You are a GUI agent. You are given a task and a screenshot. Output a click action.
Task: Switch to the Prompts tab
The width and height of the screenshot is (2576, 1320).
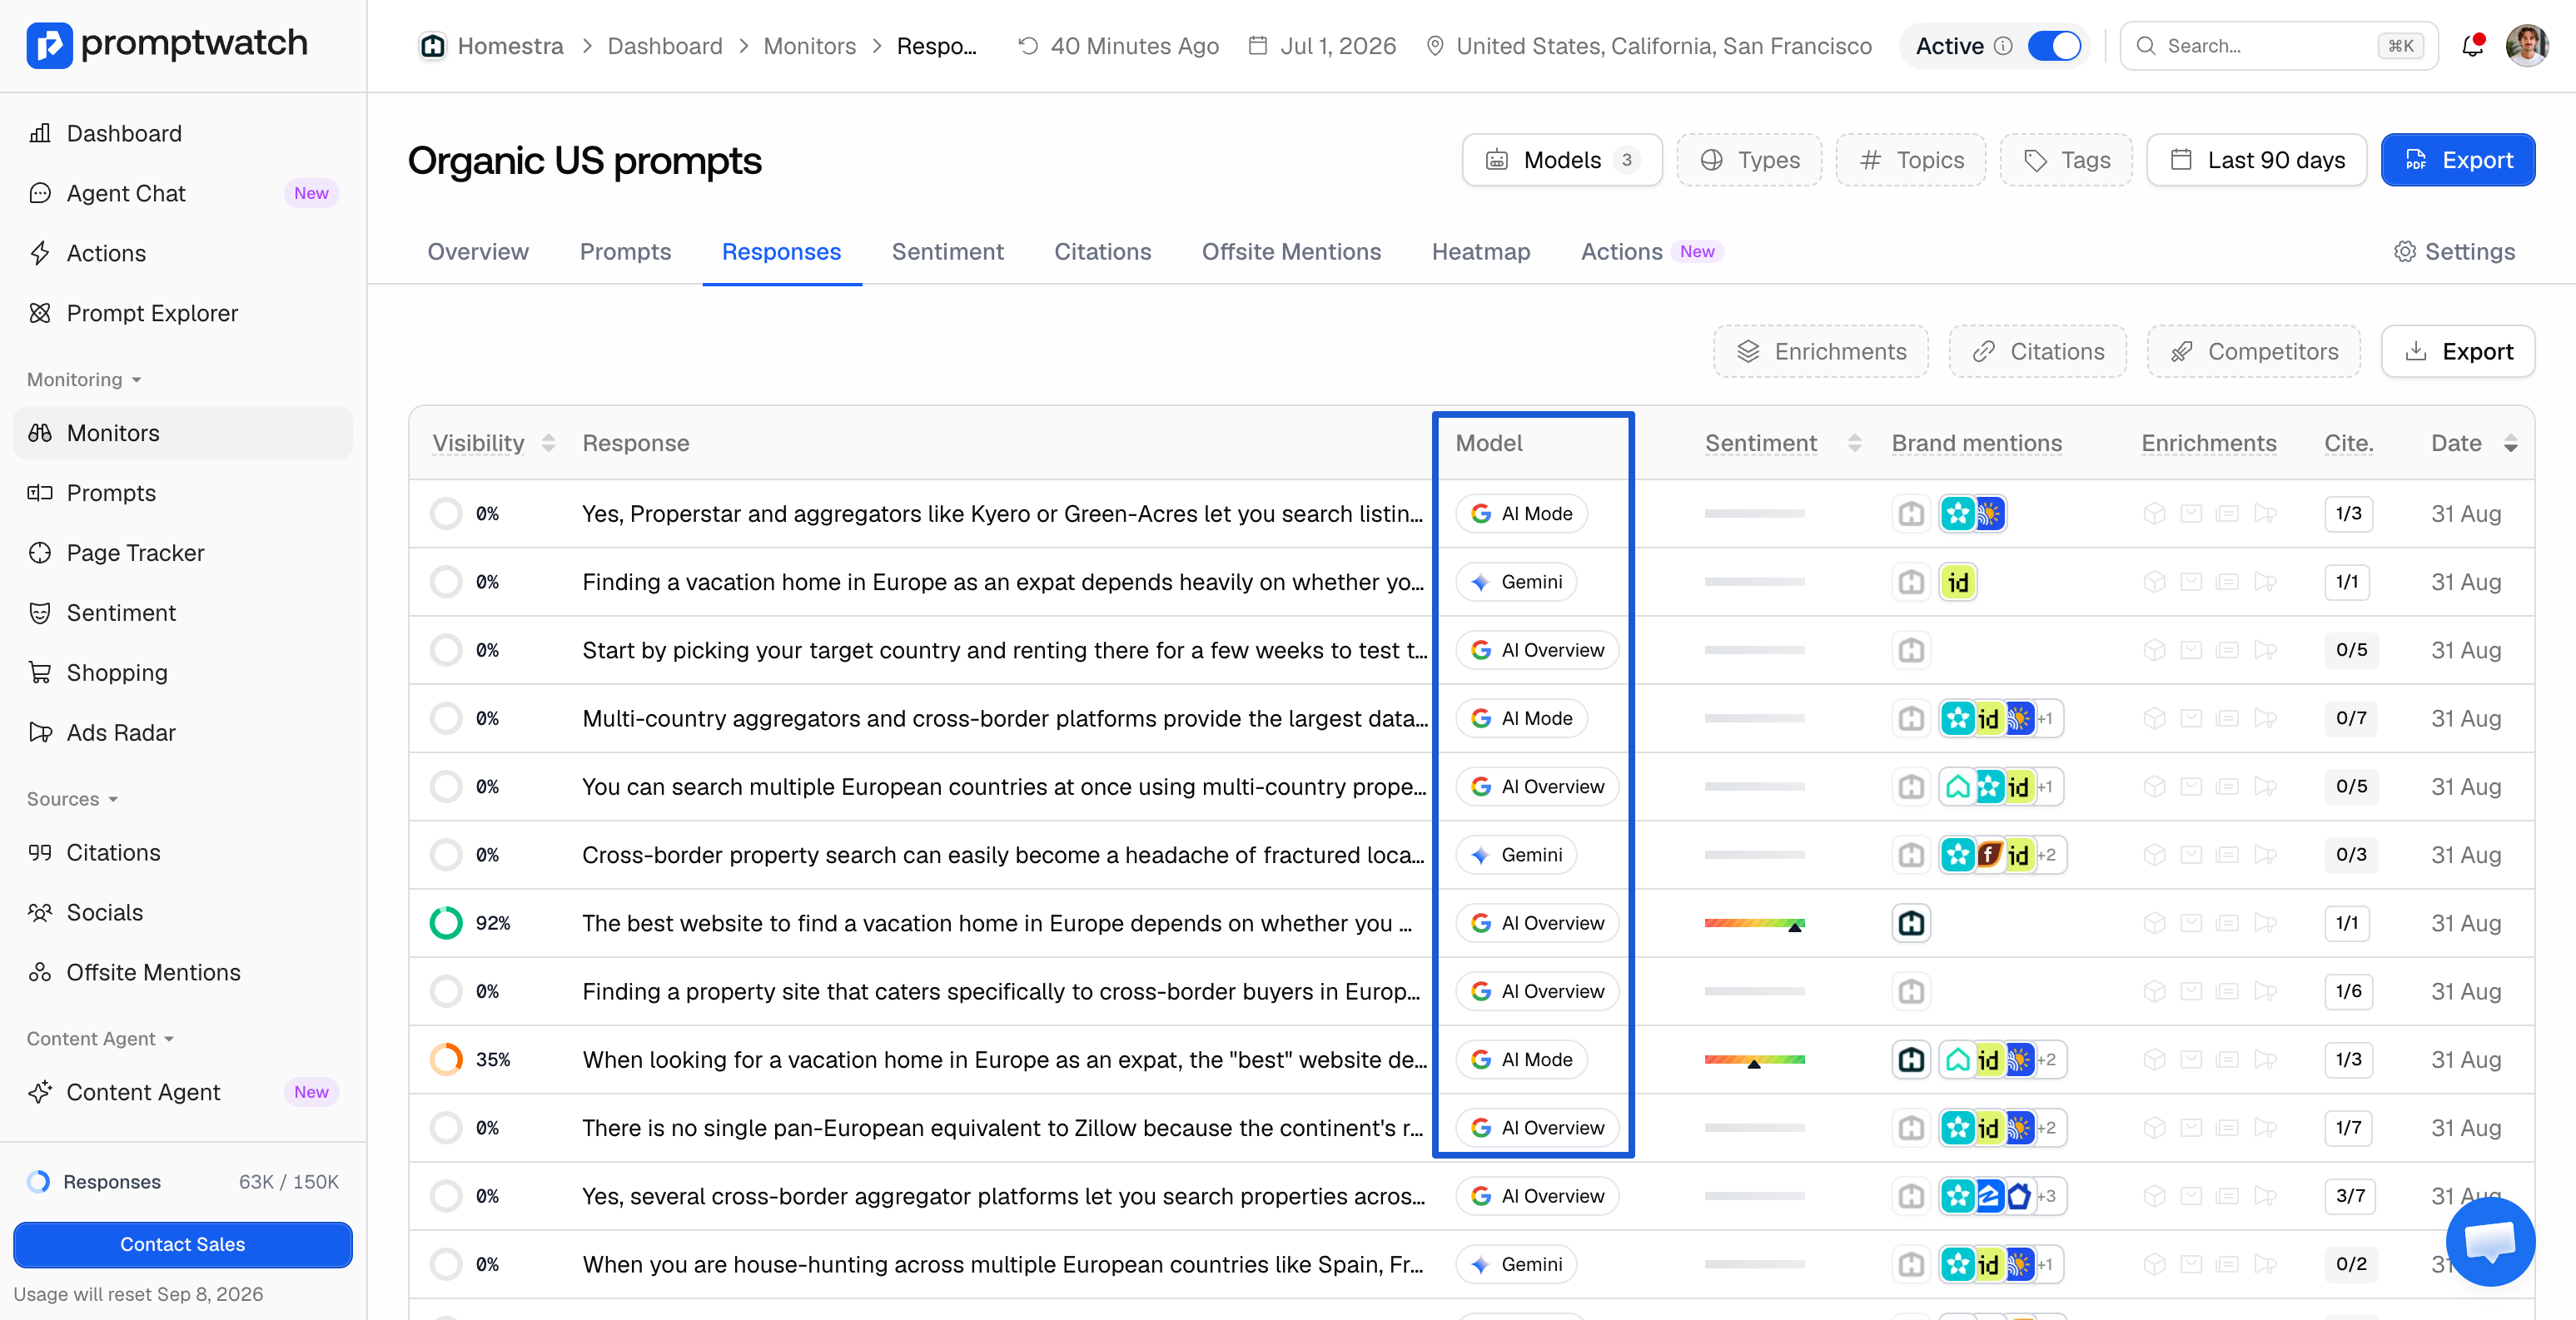point(625,252)
